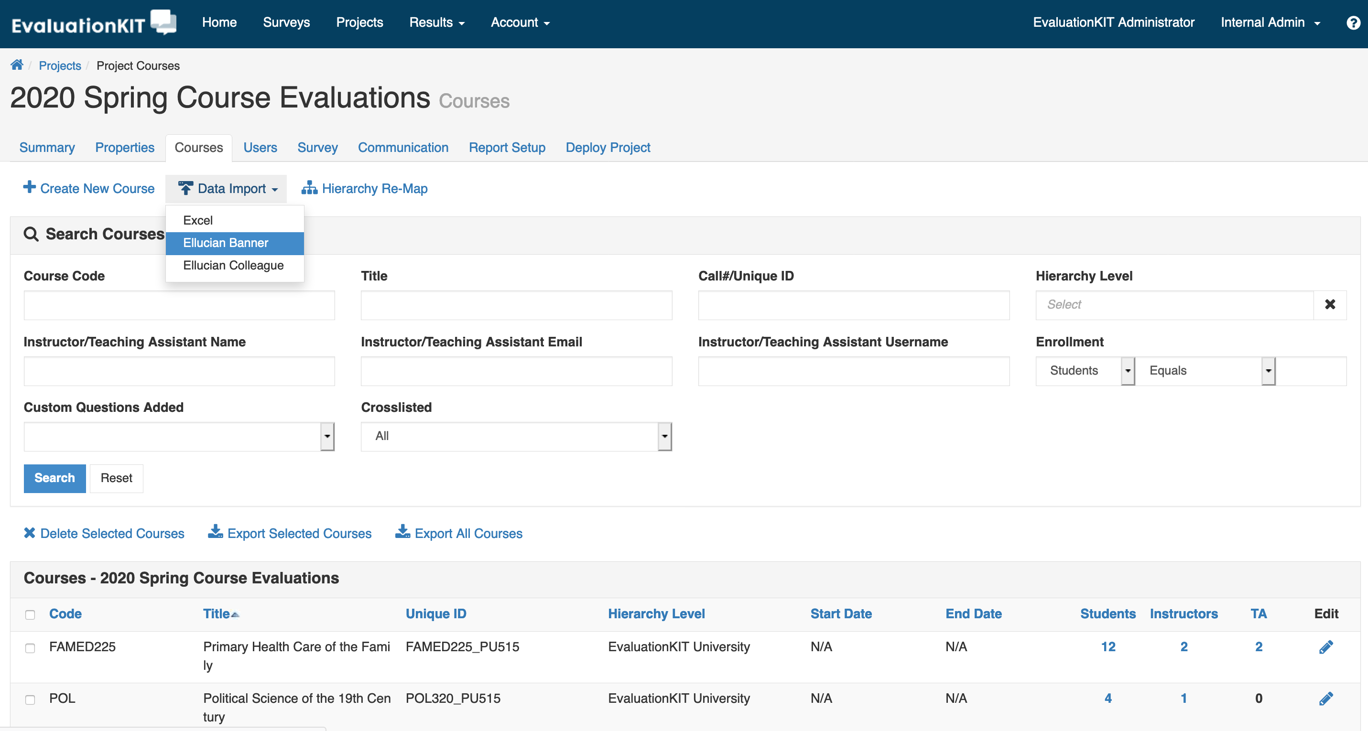Image resolution: width=1368 pixels, height=731 pixels.
Task: Click the blue Search button
Action: pyautogui.click(x=54, y=478)
